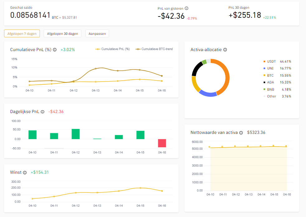Click ADA legend entry in allocation
Screen dimensions: 306x217
(270, 82)
